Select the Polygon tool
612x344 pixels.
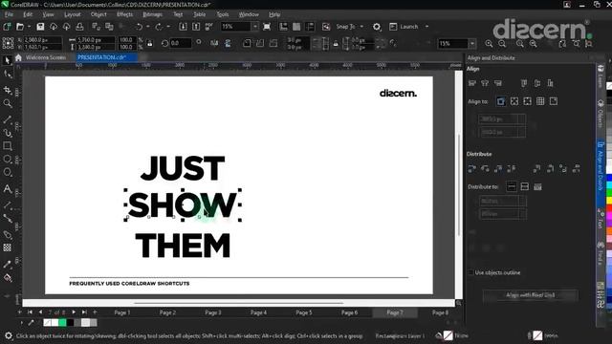click(8, 172)
